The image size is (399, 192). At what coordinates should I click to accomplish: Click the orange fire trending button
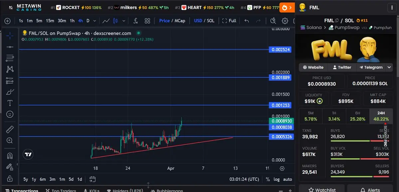pos(287,8)
